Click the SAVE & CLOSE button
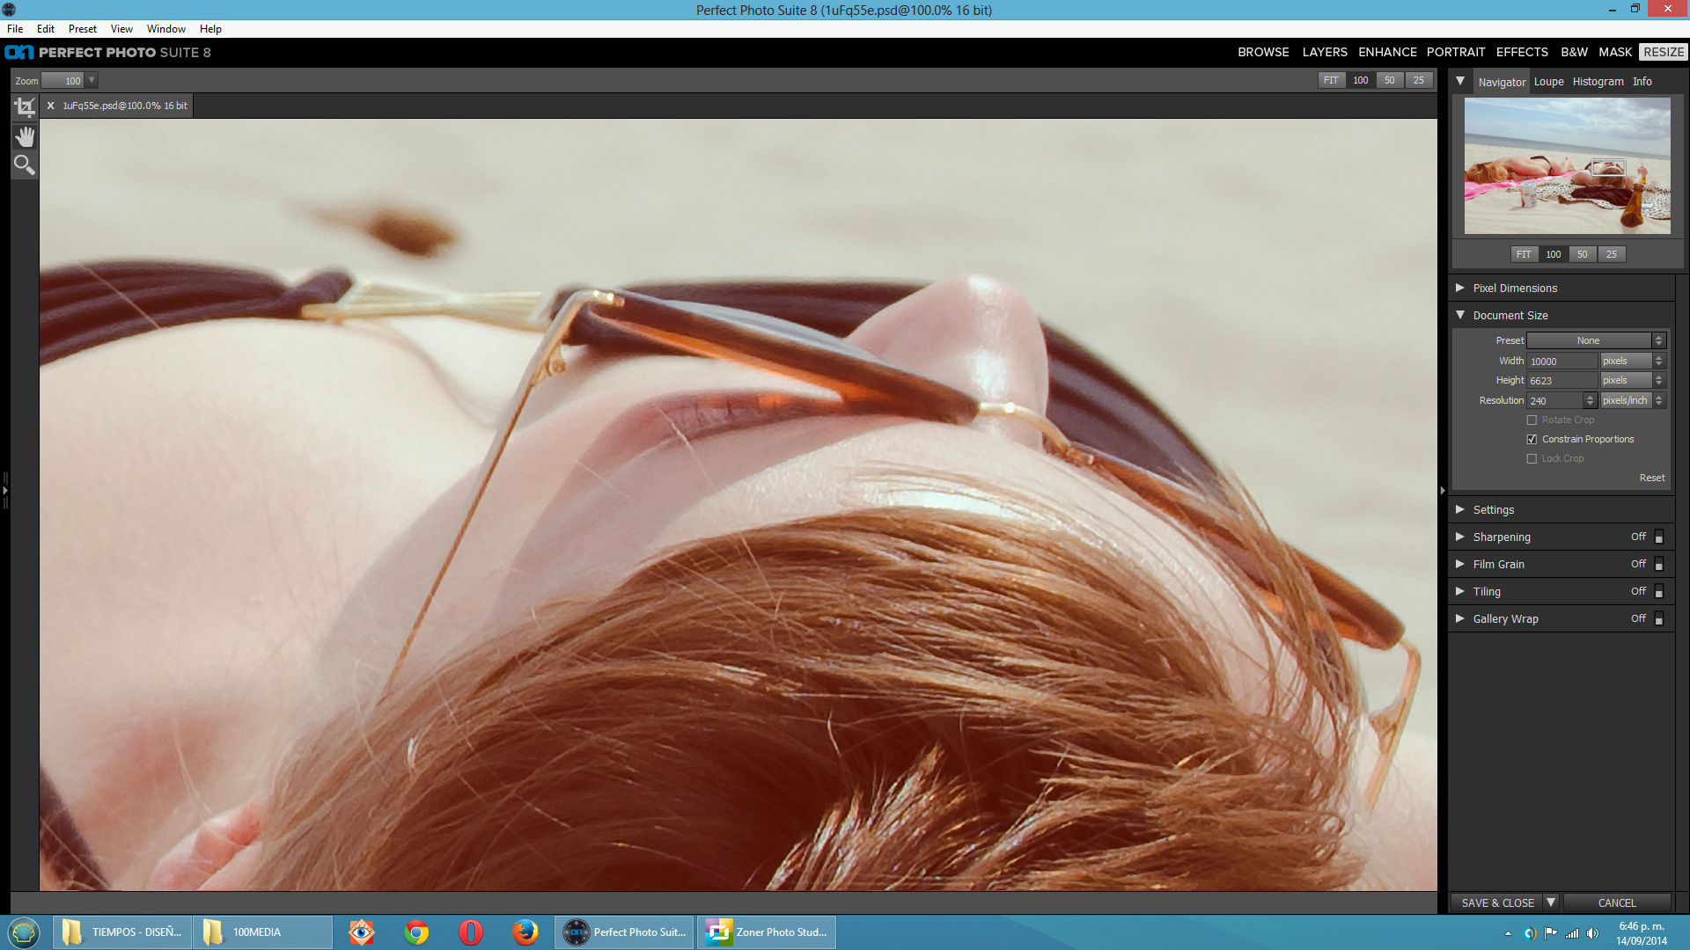This screenshot has width=1690, height=950. [x=1497, y=902]
